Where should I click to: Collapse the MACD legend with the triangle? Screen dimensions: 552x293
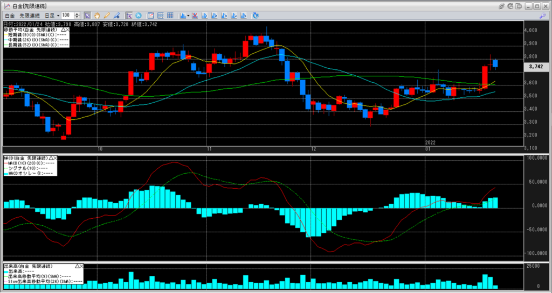point(51,158)
